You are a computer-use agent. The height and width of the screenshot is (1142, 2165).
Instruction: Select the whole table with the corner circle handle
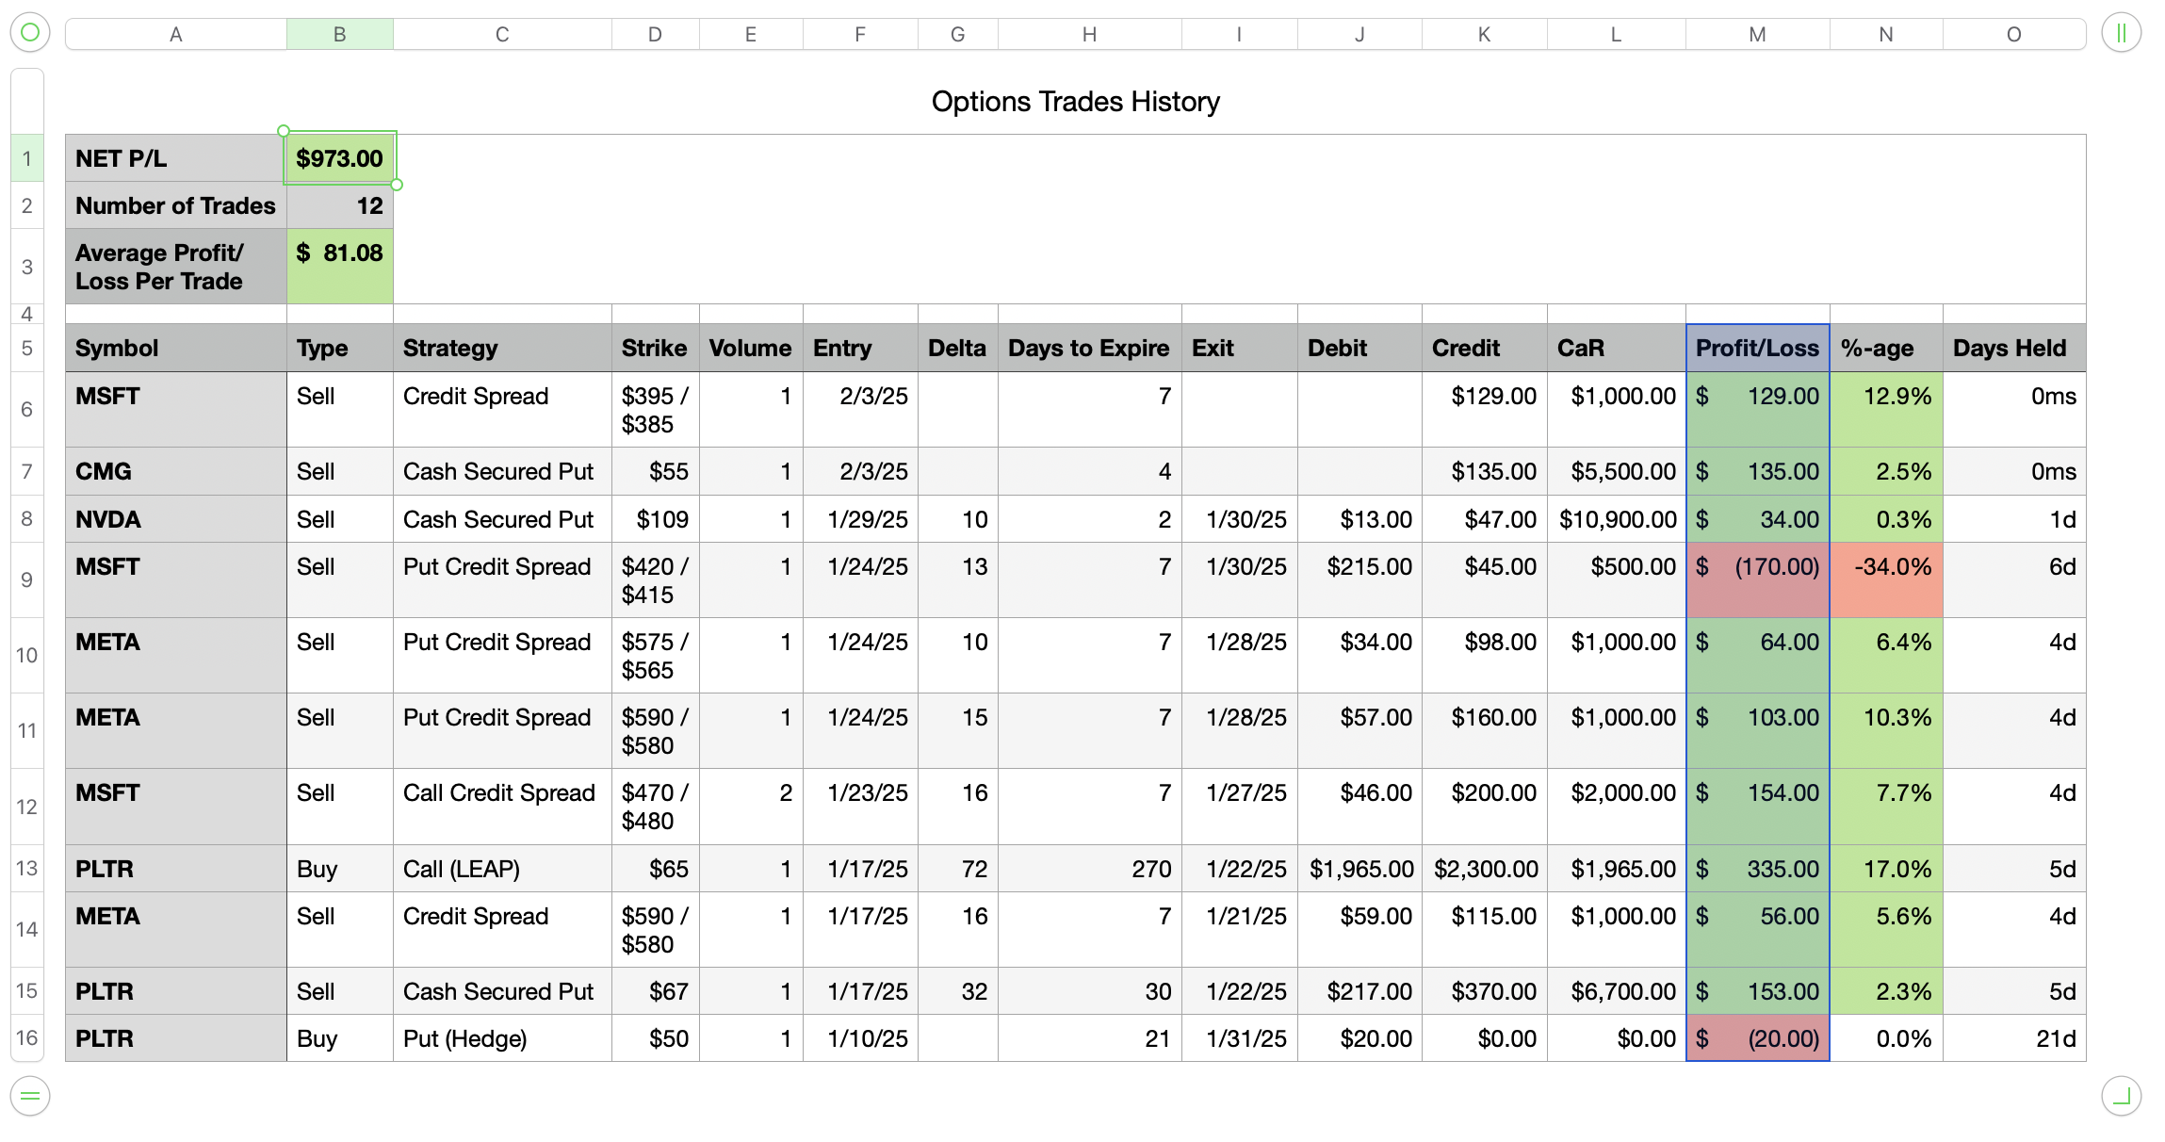click(x=30, y=33)
